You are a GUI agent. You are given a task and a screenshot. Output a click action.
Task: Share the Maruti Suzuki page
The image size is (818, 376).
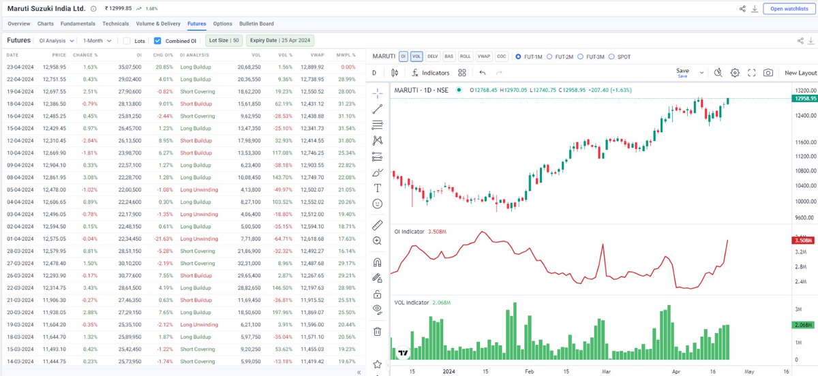742,9
